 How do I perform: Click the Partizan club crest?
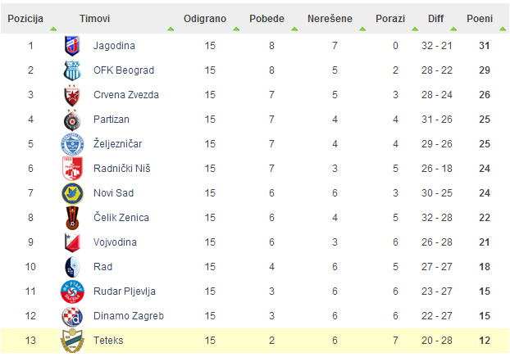point(72,120)
